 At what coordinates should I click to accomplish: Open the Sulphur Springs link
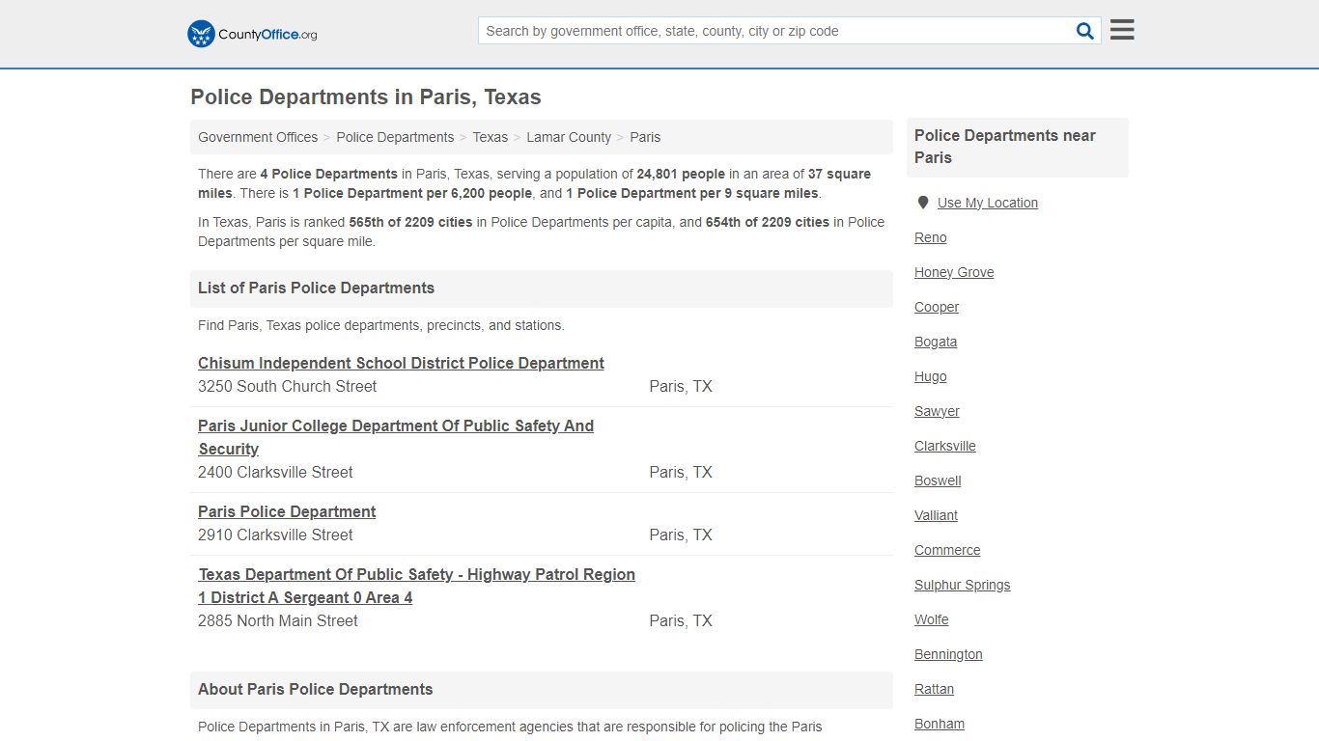click(962, 585)
